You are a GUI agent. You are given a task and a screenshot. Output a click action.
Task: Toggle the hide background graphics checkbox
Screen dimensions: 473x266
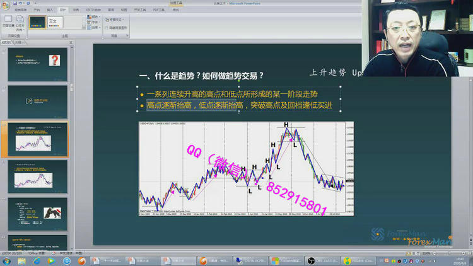tap(107, 28)
